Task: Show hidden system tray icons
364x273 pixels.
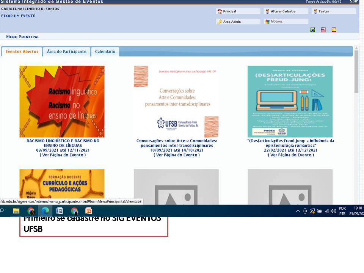Action: point(298,211)
